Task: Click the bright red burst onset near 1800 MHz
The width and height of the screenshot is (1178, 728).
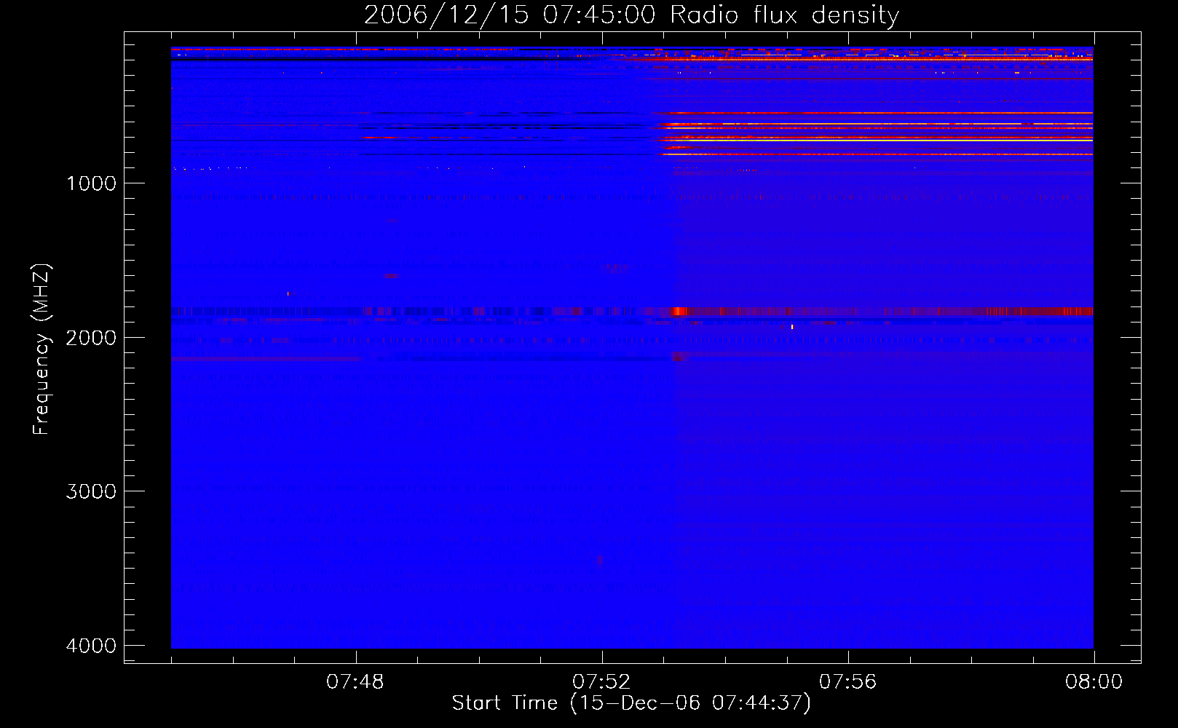Action: (x=679, y=312)
